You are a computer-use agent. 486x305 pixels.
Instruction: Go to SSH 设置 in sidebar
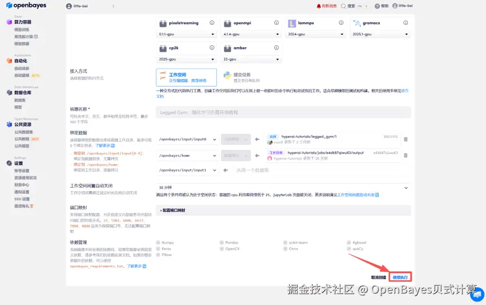click(x=22, y=199)
